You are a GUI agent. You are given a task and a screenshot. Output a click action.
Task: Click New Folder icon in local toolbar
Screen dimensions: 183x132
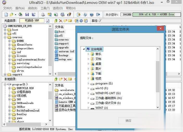pos(61,79)
